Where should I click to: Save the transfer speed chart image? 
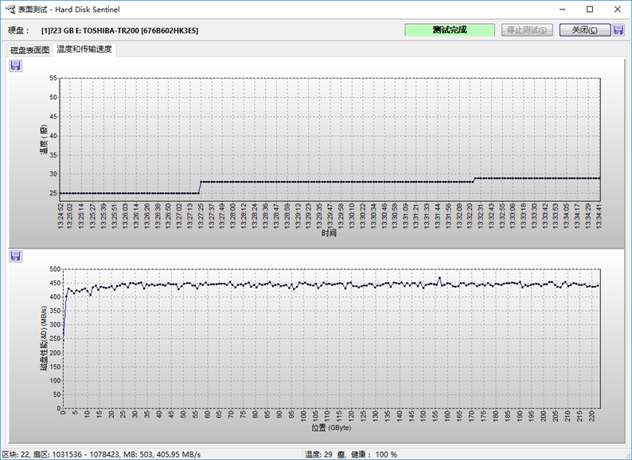(15, 256)
